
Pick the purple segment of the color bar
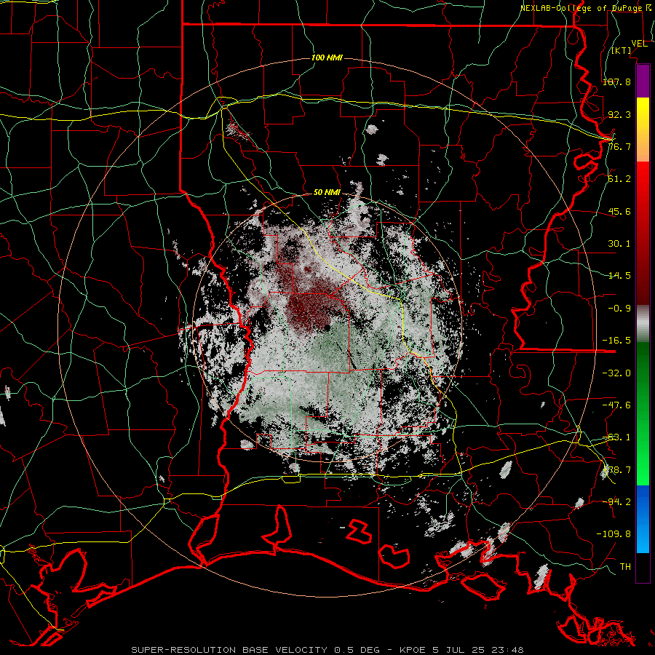point(643,81)
